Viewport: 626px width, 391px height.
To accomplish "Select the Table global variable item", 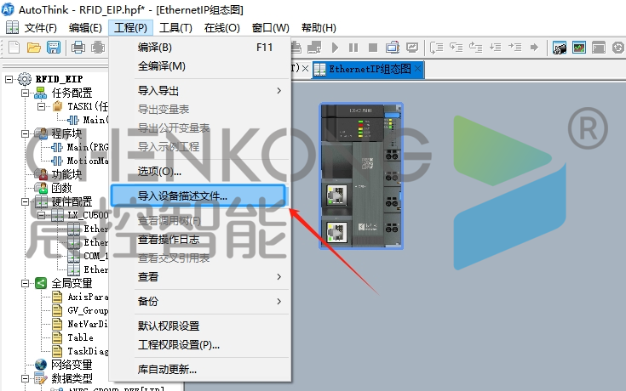I will click(x=80, y=337).
